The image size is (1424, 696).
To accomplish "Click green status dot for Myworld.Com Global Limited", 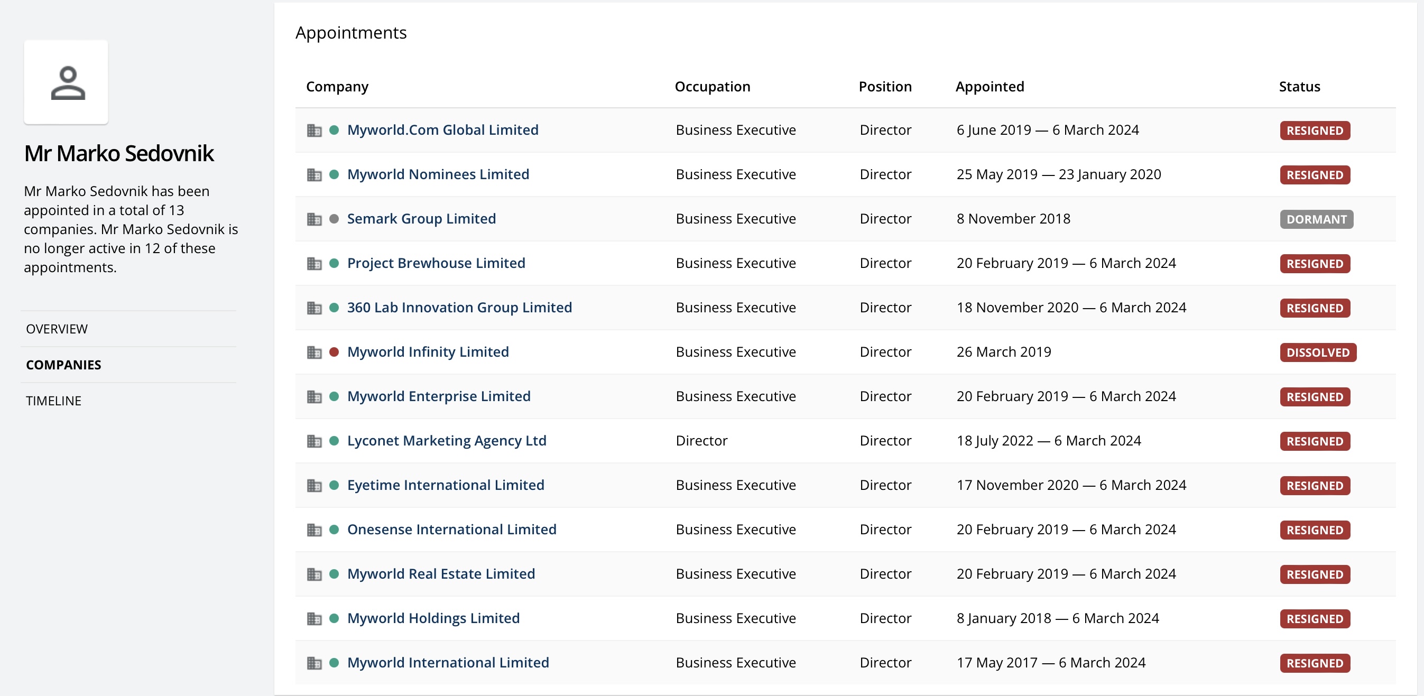I will coord(334,130).
